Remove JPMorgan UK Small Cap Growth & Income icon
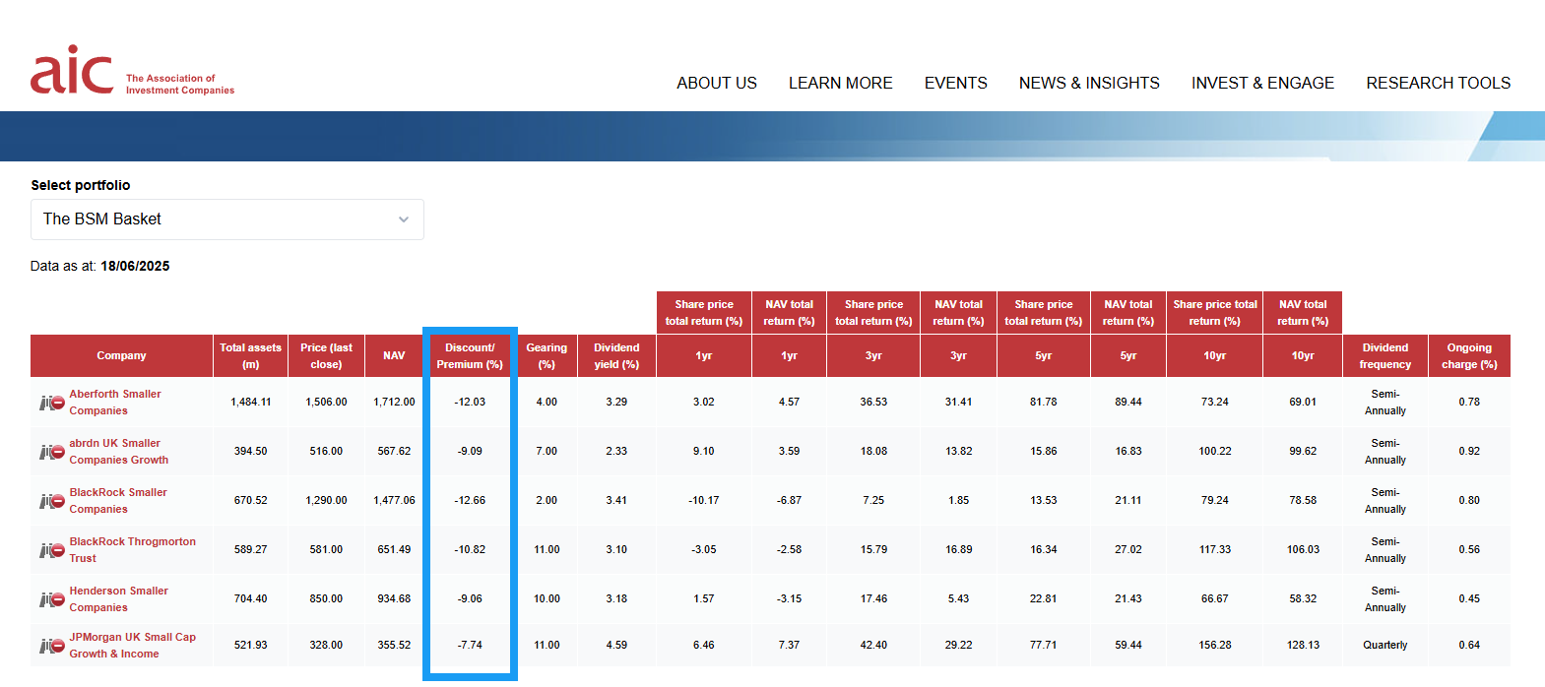The image size is (1545, 687). click(x=58, y=646)
